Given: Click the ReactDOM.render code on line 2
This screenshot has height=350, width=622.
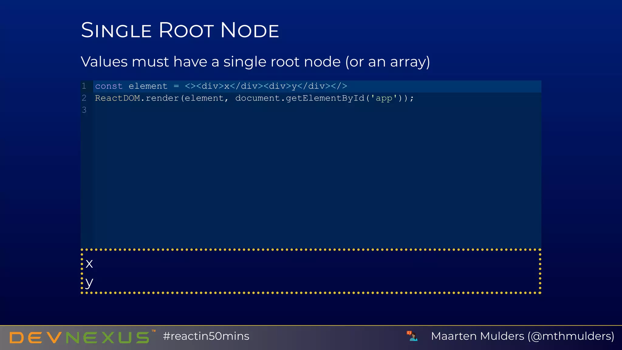Looking at the screenshot, I should [x=254, y=98].
